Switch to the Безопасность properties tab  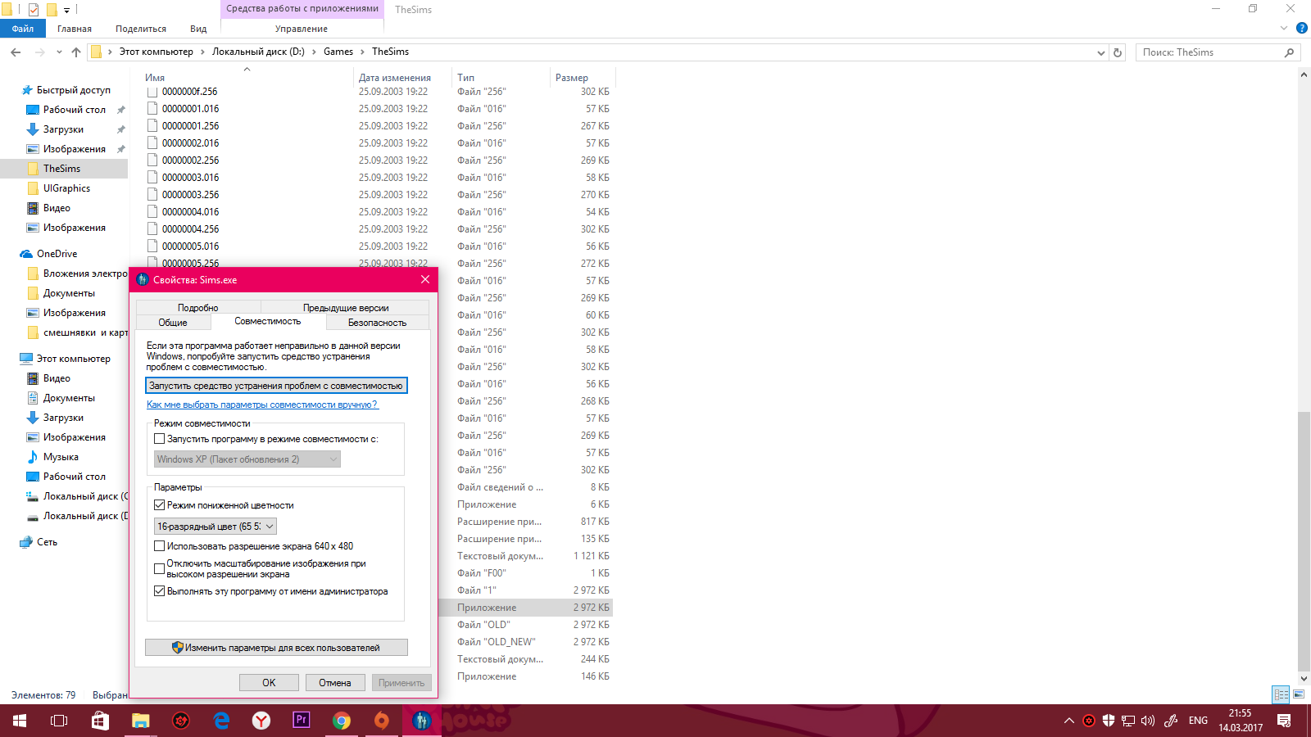377,323
